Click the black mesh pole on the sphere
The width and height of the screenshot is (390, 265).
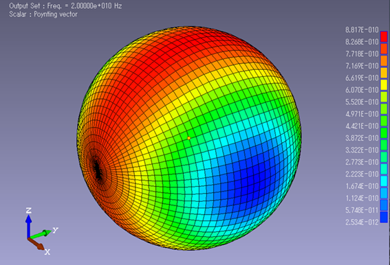98,170
